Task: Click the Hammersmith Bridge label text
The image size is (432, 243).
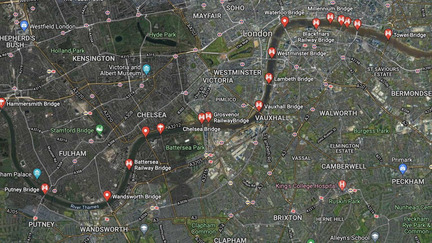Action: [33, 104]
